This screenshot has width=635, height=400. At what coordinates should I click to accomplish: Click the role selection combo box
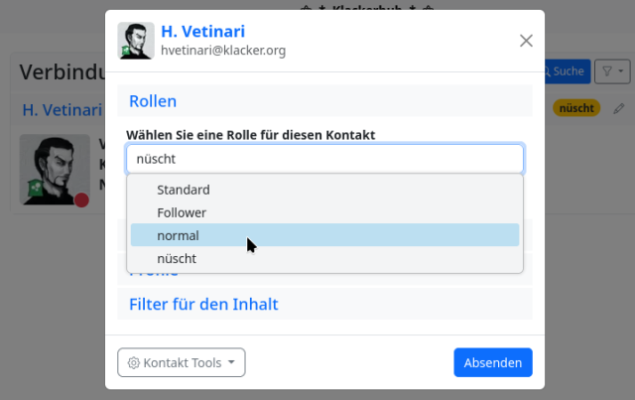[x=324, y=159]
